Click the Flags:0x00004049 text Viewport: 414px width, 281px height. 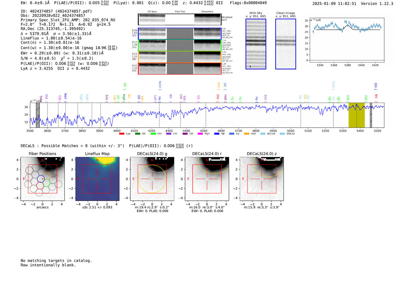(248, 3)
